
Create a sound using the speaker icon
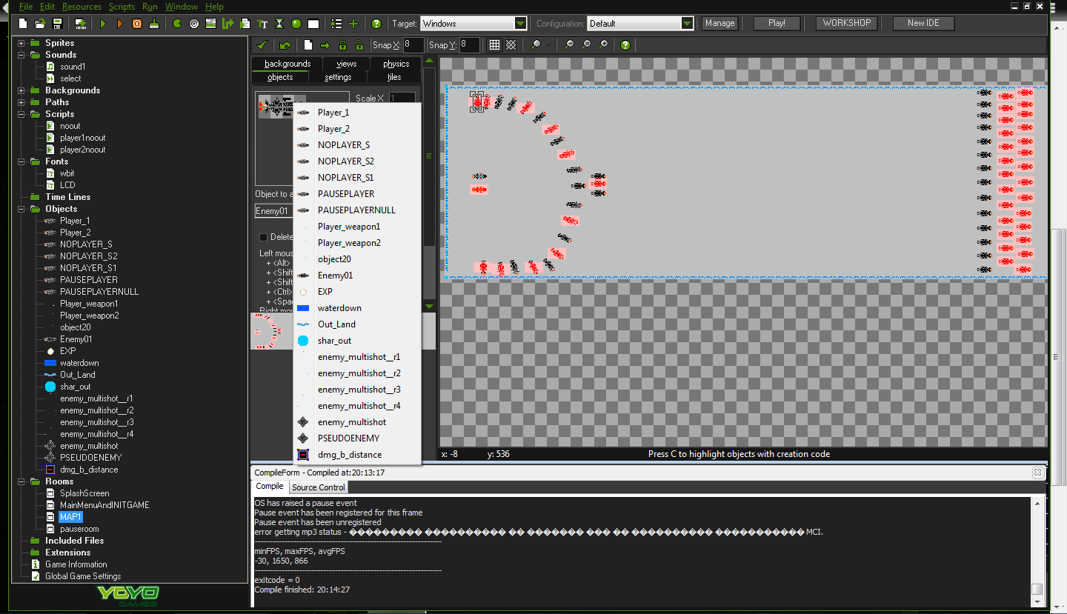[194, 24]
